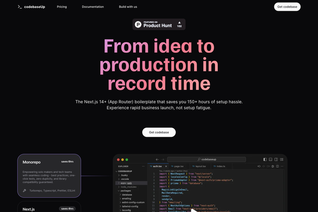Click 'Turborepo, Typescript, Prettier, ESLint' text
318x212 pixels.
52,191
